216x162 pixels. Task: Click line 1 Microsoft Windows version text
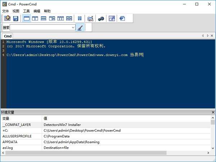[x=49, y=42]
